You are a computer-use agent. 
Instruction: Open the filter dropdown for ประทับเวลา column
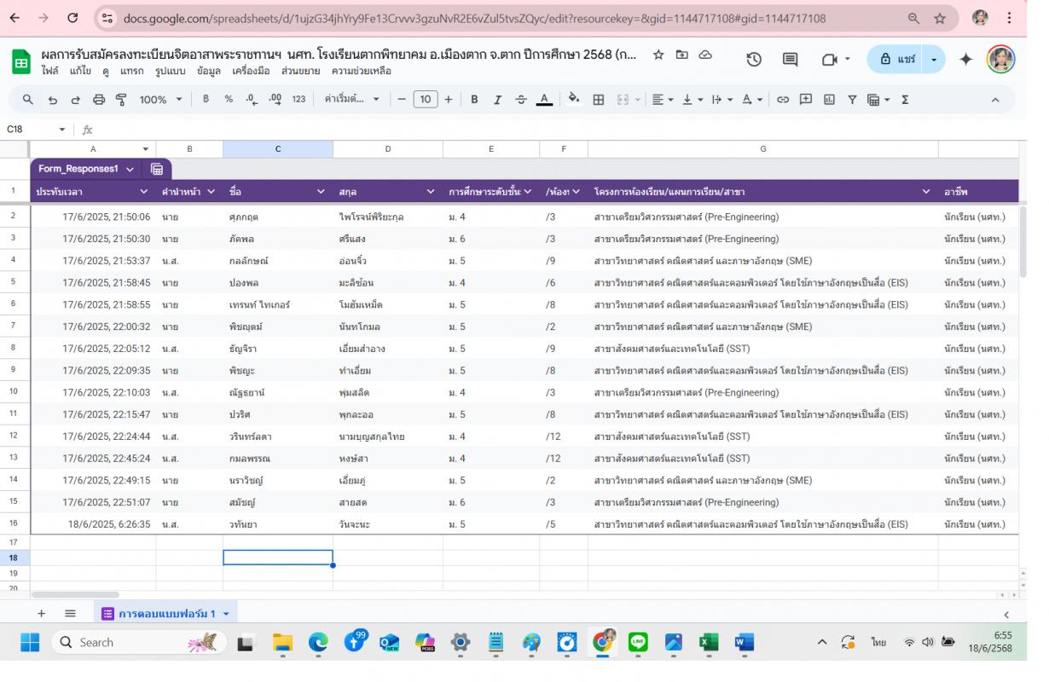point(143,192)
